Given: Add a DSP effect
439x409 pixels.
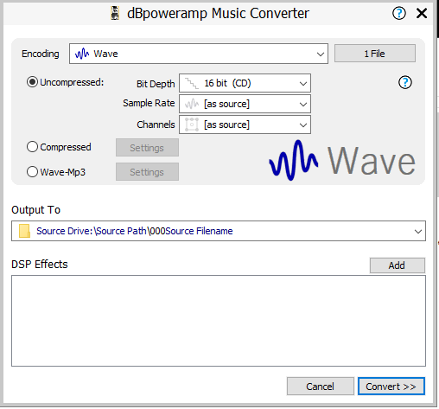Looking at the screenshot, I should [398, 265].
